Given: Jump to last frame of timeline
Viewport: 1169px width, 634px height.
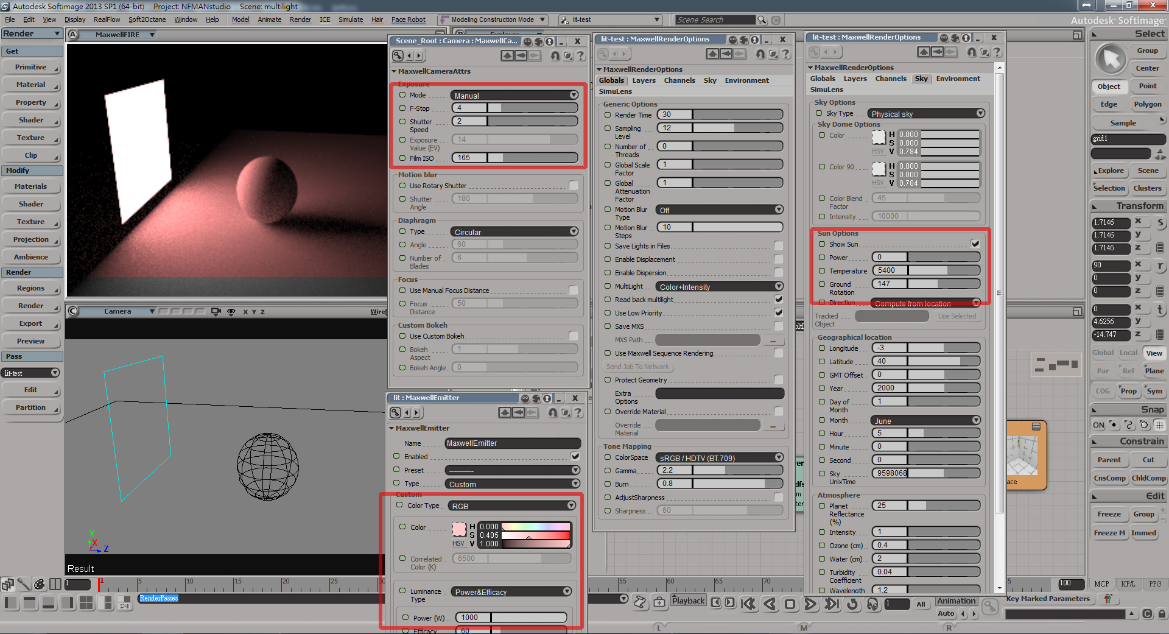Looking at the screenshot, I should point(831,604).
